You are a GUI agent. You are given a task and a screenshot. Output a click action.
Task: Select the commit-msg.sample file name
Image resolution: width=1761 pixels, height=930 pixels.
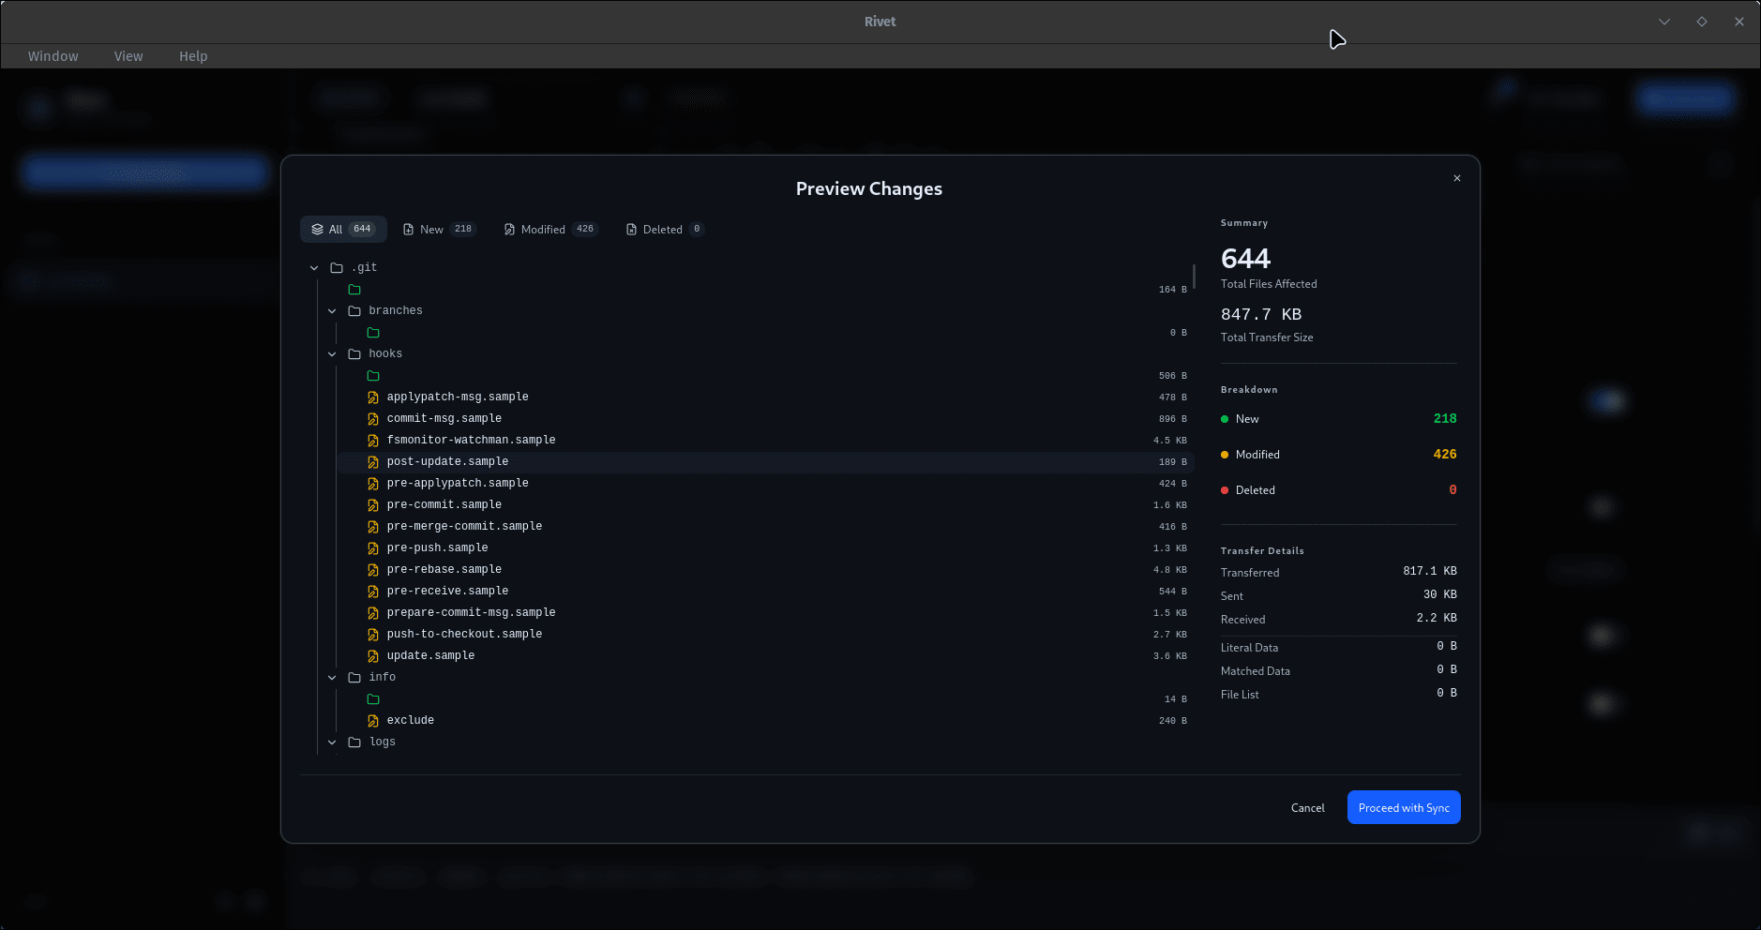pyautogui.click(x=444, y=419)
